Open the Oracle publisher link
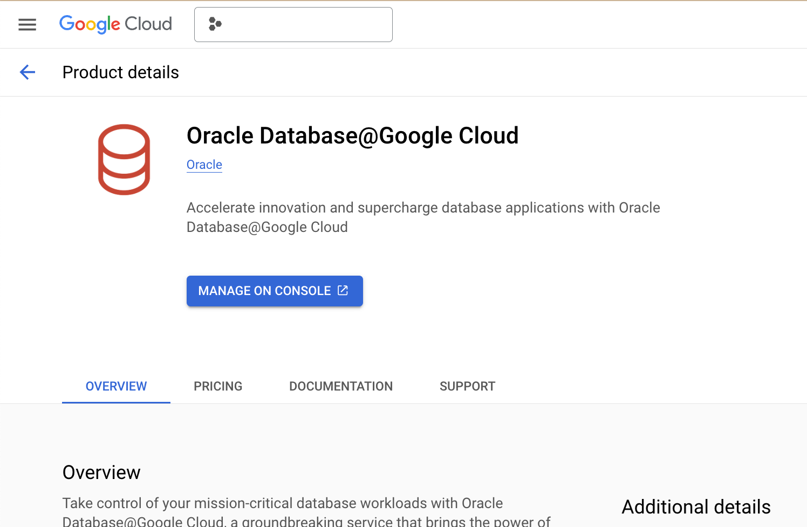This screenshot has width=807, height=527. (x=204, y=165)
